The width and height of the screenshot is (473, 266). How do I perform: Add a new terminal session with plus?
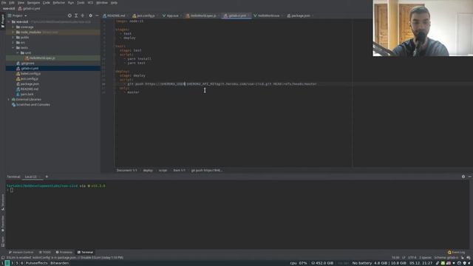point(47,177)
